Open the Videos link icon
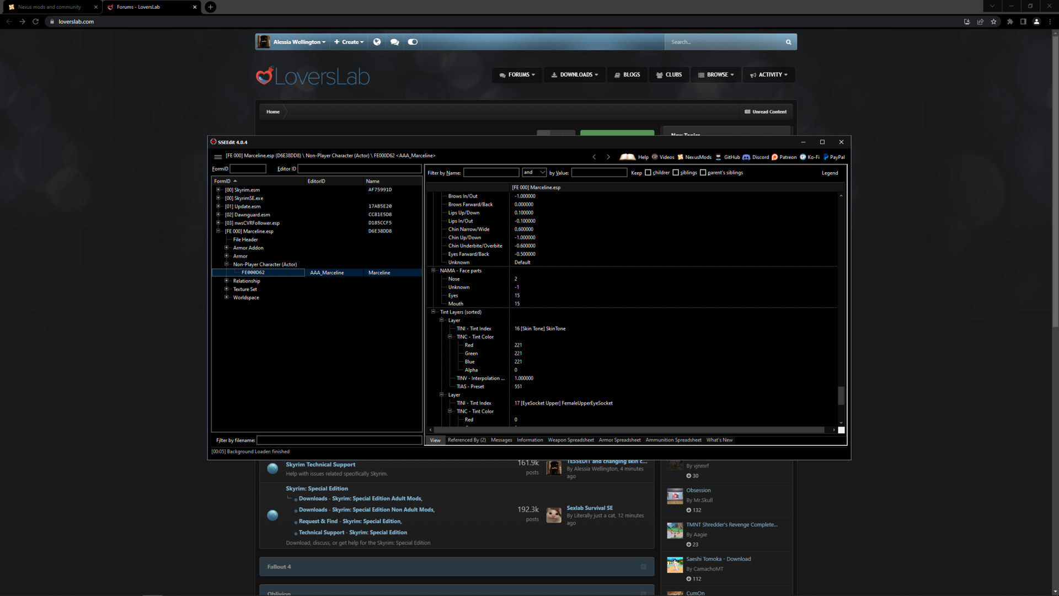1059x596 pixels. coord(655,157)
